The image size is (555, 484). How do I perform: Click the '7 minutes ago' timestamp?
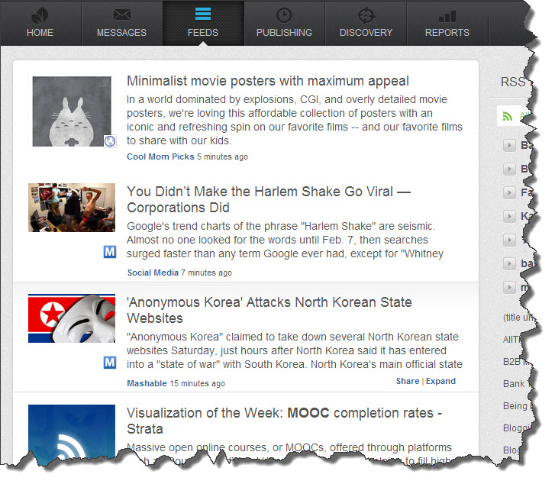click(x=206, y=273)
